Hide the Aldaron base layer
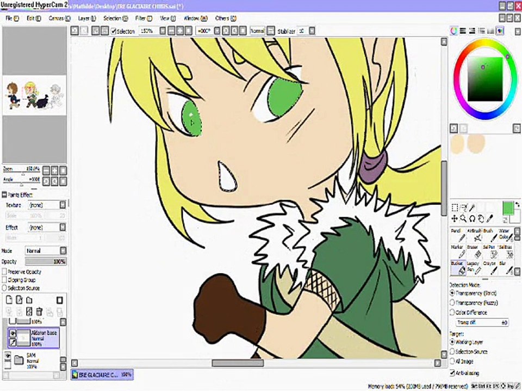This screenshot has width=522, height=391. (13, 333)
